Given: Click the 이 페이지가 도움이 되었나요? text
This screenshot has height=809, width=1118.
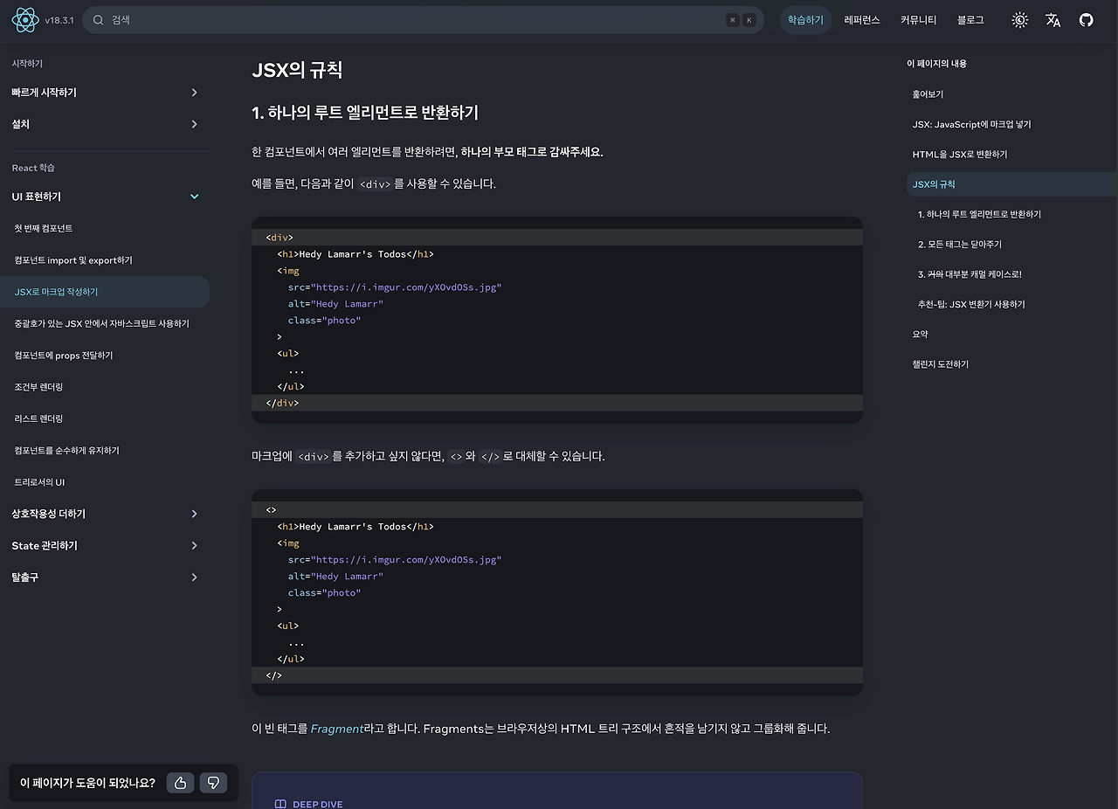Looking at the screenshot, I should [x=87, y=783].
